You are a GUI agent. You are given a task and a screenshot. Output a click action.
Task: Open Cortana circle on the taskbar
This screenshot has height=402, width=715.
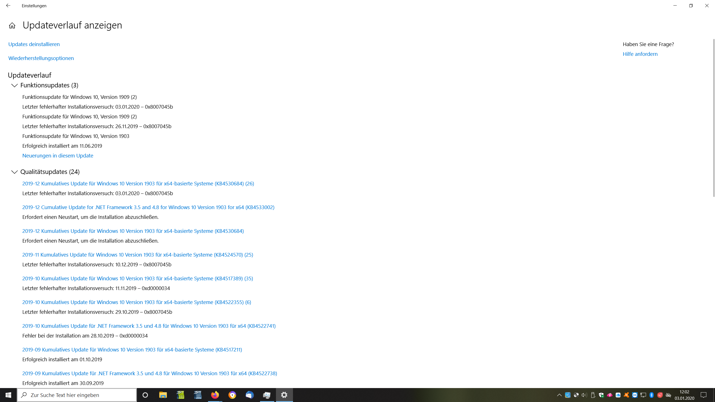click(145, 395)
